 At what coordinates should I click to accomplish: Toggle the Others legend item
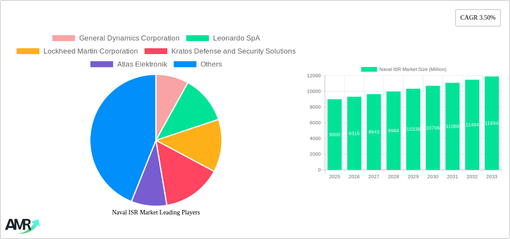pyautogui.click(x=211, y=64)
